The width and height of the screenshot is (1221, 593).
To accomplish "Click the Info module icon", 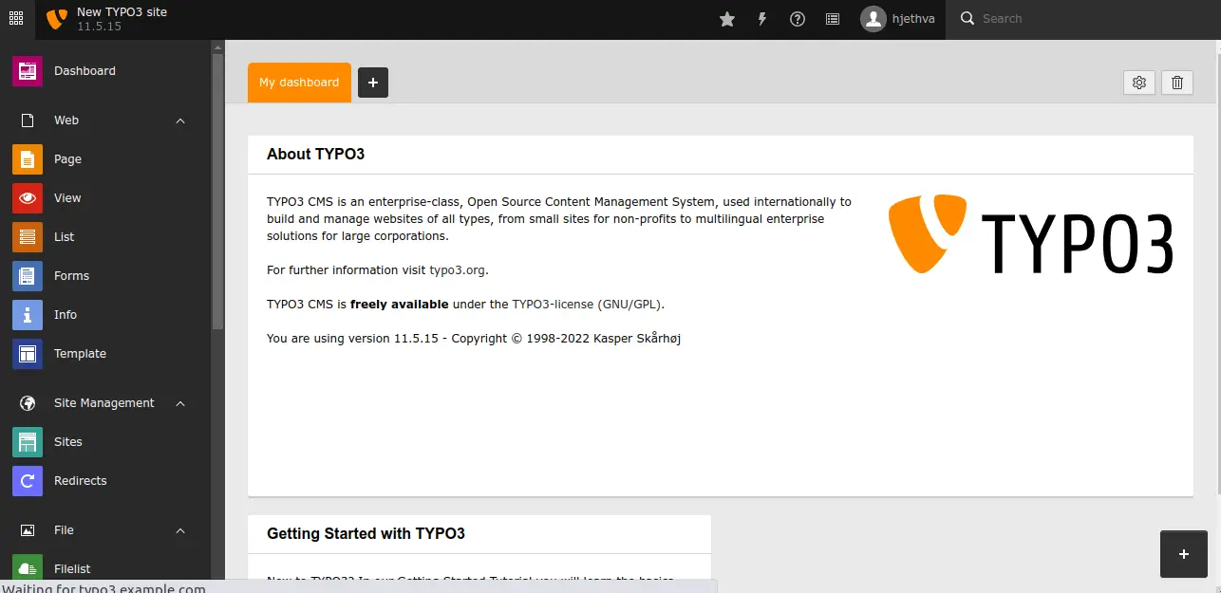I will click(x=28, y=315).
